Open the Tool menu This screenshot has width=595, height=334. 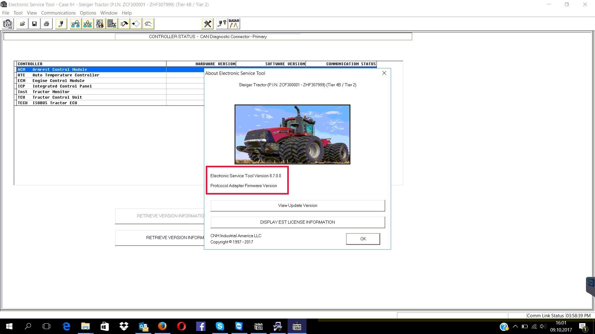click(x=18, y=13)
